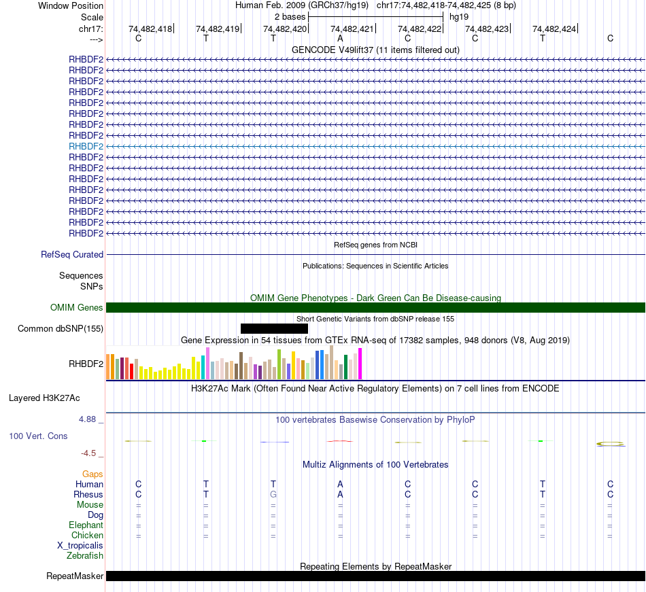This screenshot has height=592, width=646.
Task: Open Repeating Elements by RepeatMasker title
Action: click(375, 566)
